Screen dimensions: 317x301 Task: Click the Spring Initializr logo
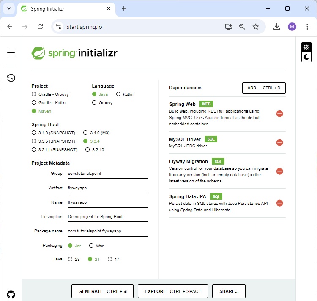click(x=74, y=53)
